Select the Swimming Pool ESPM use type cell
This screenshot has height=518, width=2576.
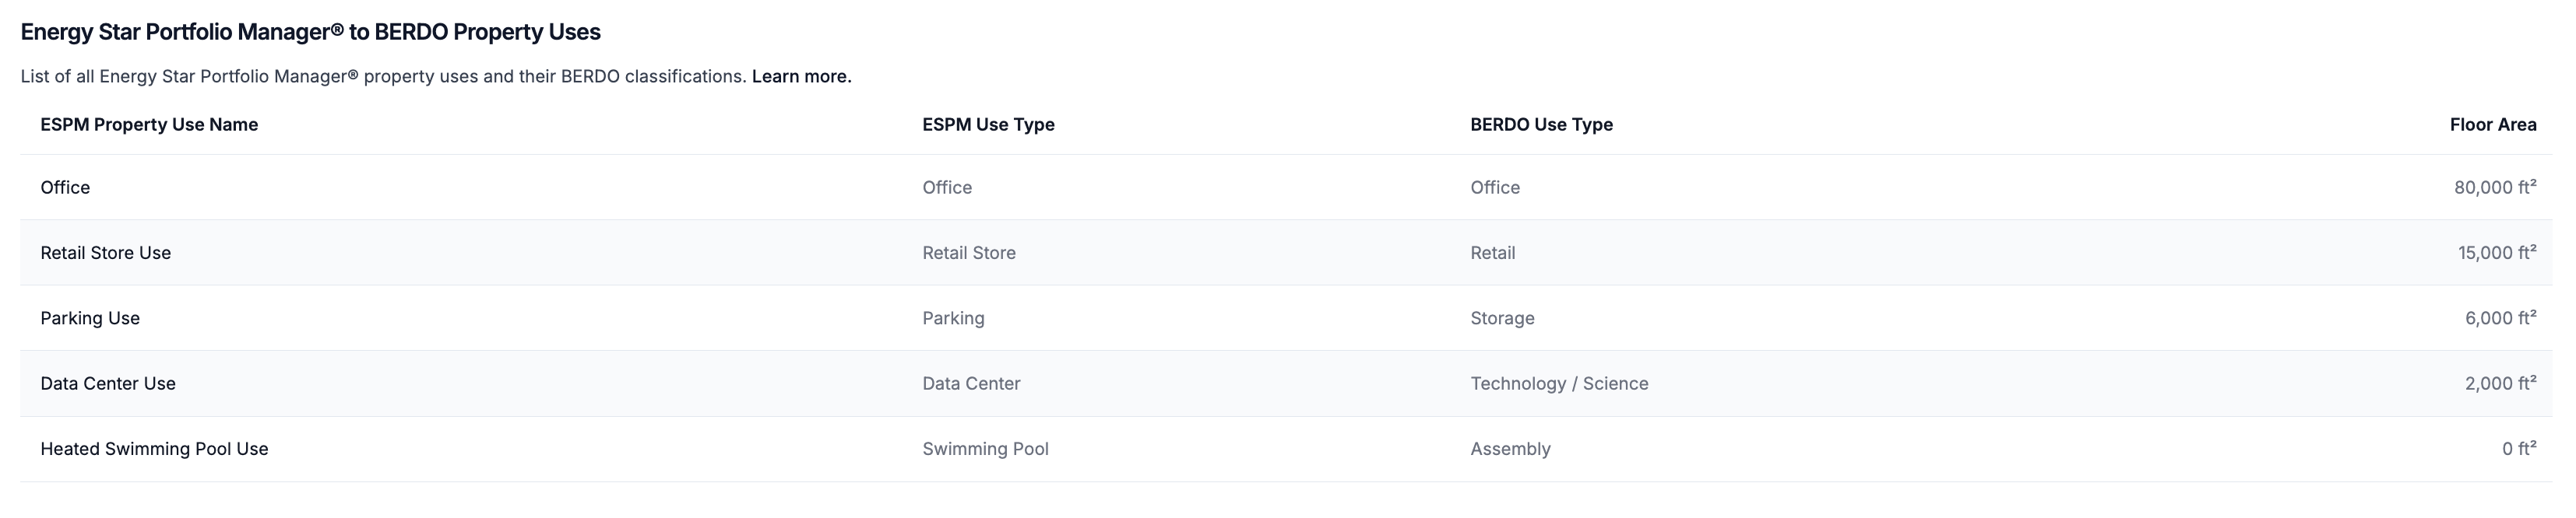click(x=985, y=449)
